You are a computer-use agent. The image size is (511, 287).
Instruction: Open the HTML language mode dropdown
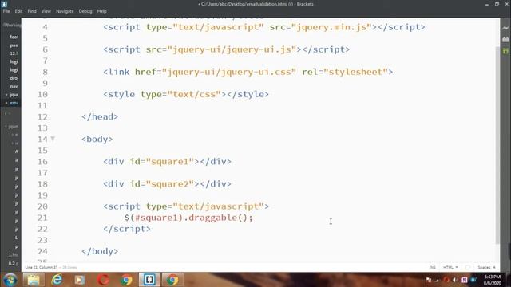[450, 267]
